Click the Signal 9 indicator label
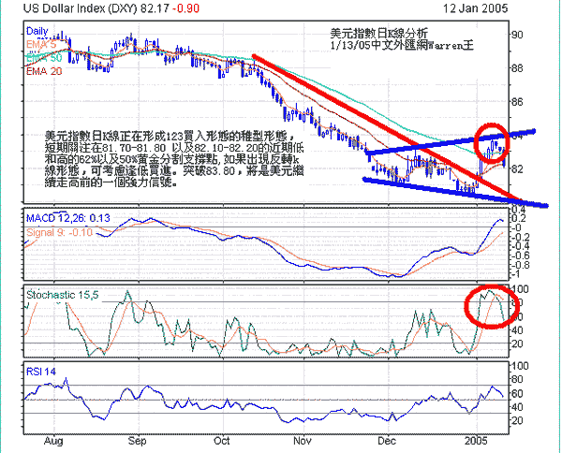 click(x=58, y=231)
